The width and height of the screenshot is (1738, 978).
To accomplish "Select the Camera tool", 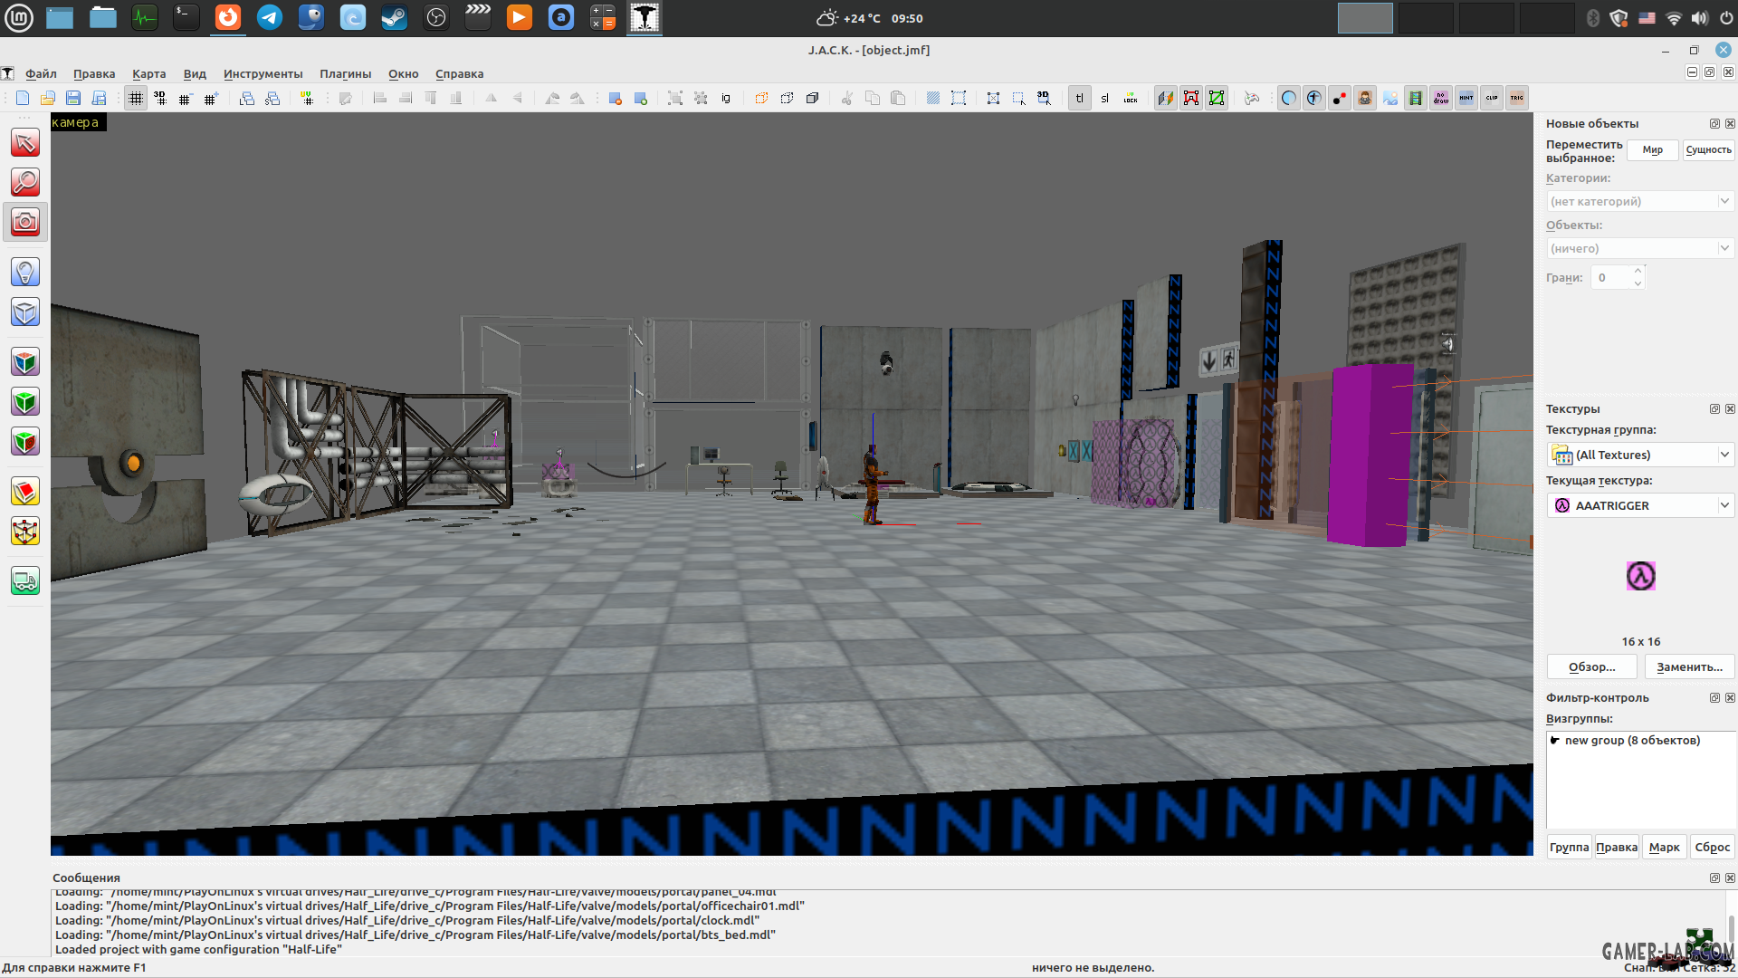I will coord(25,222).
